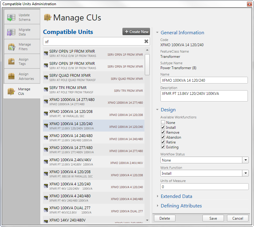Open the Workflow Status dropdown
The height and width of the screenshot is (227, 254).
245,160
